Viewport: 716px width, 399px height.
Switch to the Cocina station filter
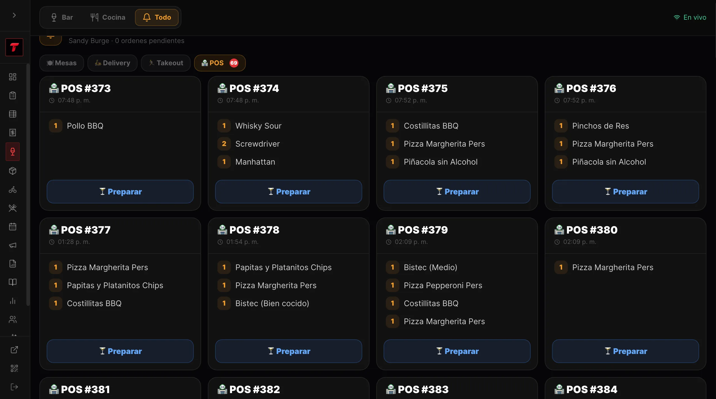click(x=108, y=17)
